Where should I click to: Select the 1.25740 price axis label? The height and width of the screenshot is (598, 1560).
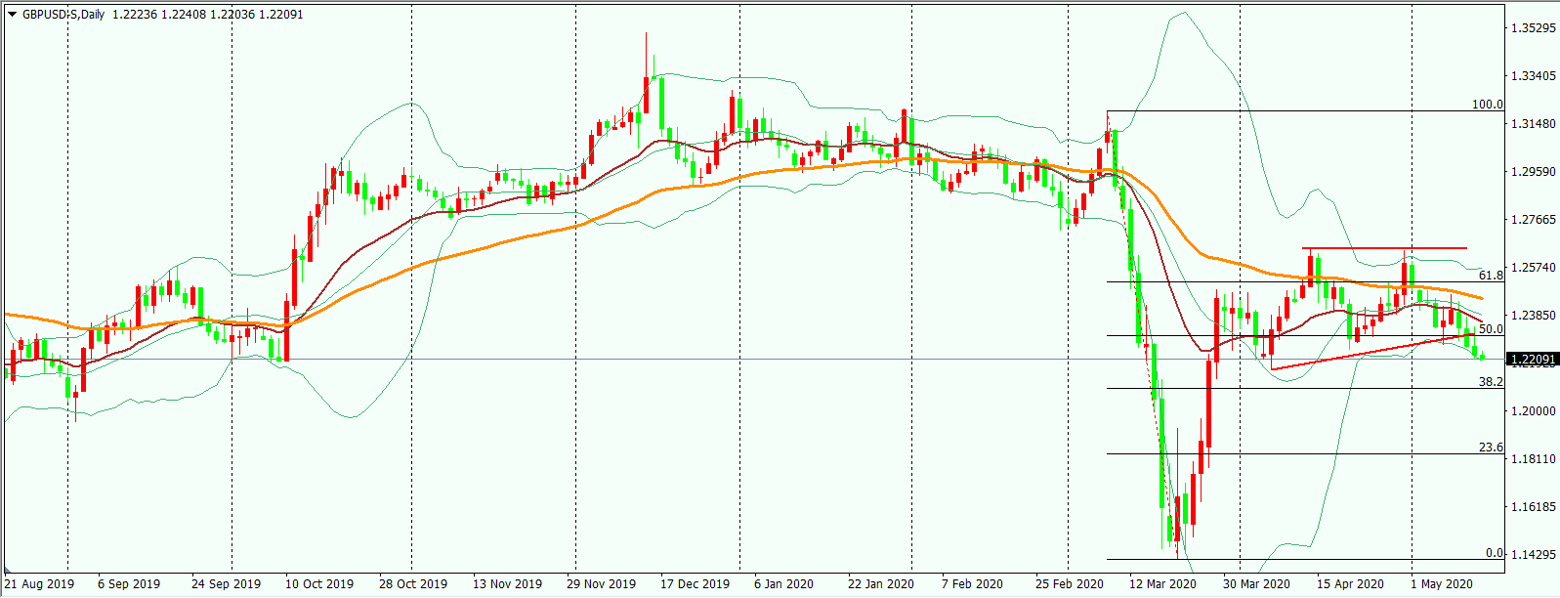(x=1534, y=268)
